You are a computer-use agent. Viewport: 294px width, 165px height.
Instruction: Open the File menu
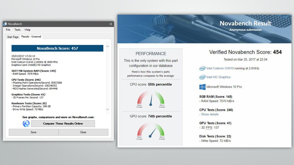pyautogui.click(x=8, y=30)
